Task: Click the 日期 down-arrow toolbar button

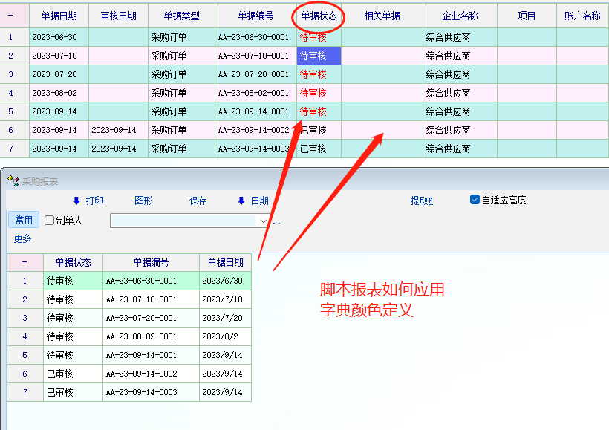Action: coord(253,201)
